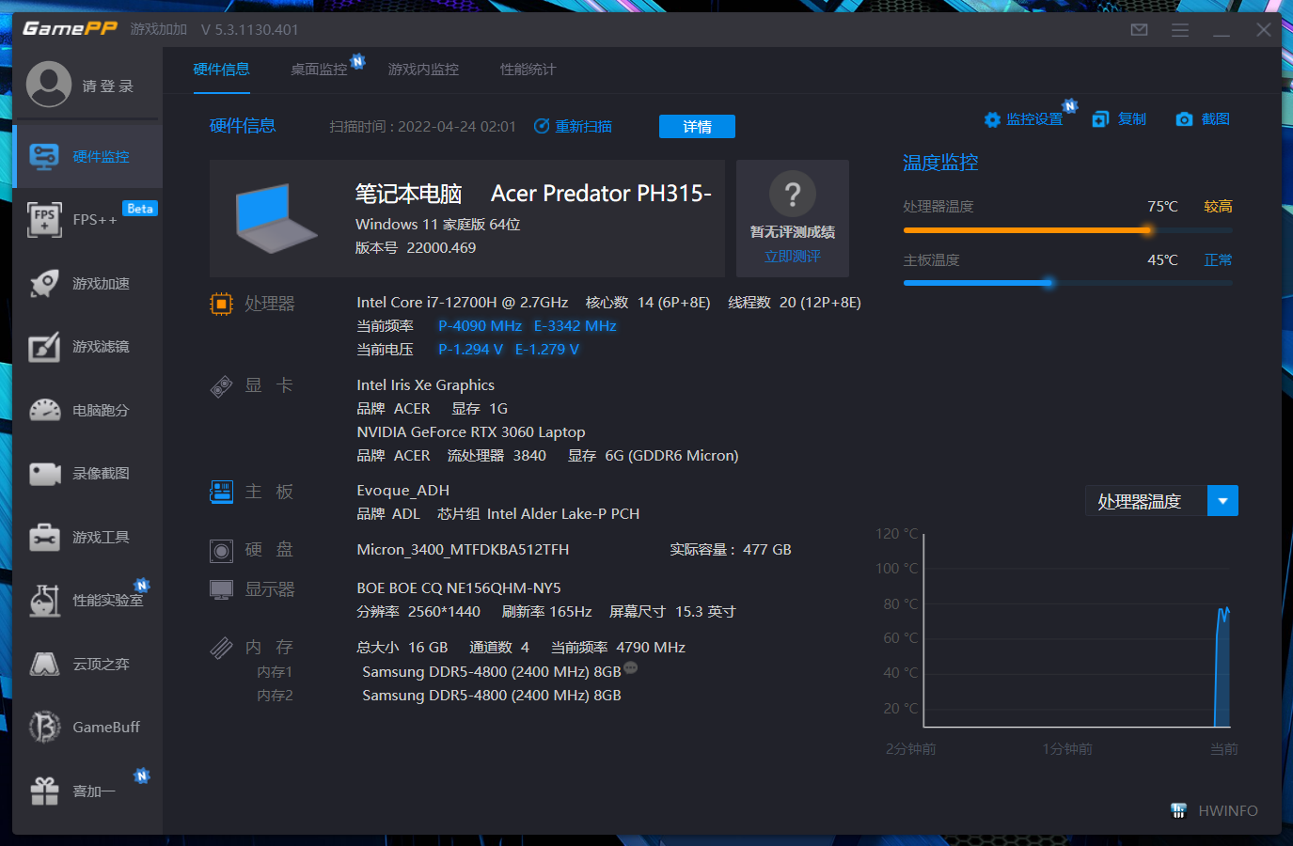
Task: Click the 监控设置 gear icon
Action: pos(992,119)
